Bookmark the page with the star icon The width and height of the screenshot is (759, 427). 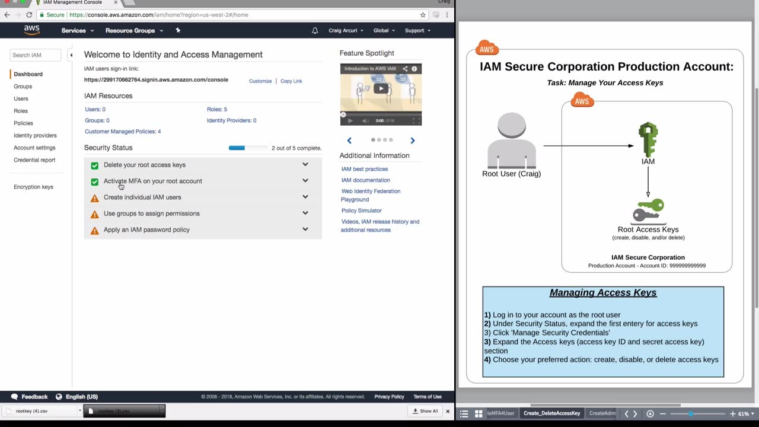[x=423, y=15]
